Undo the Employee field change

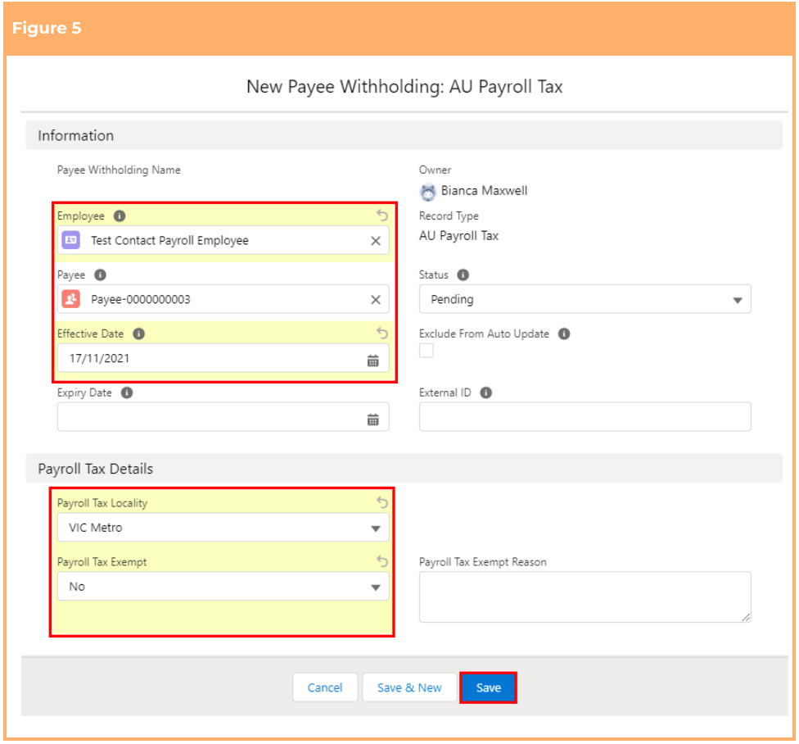pos(382,215)
